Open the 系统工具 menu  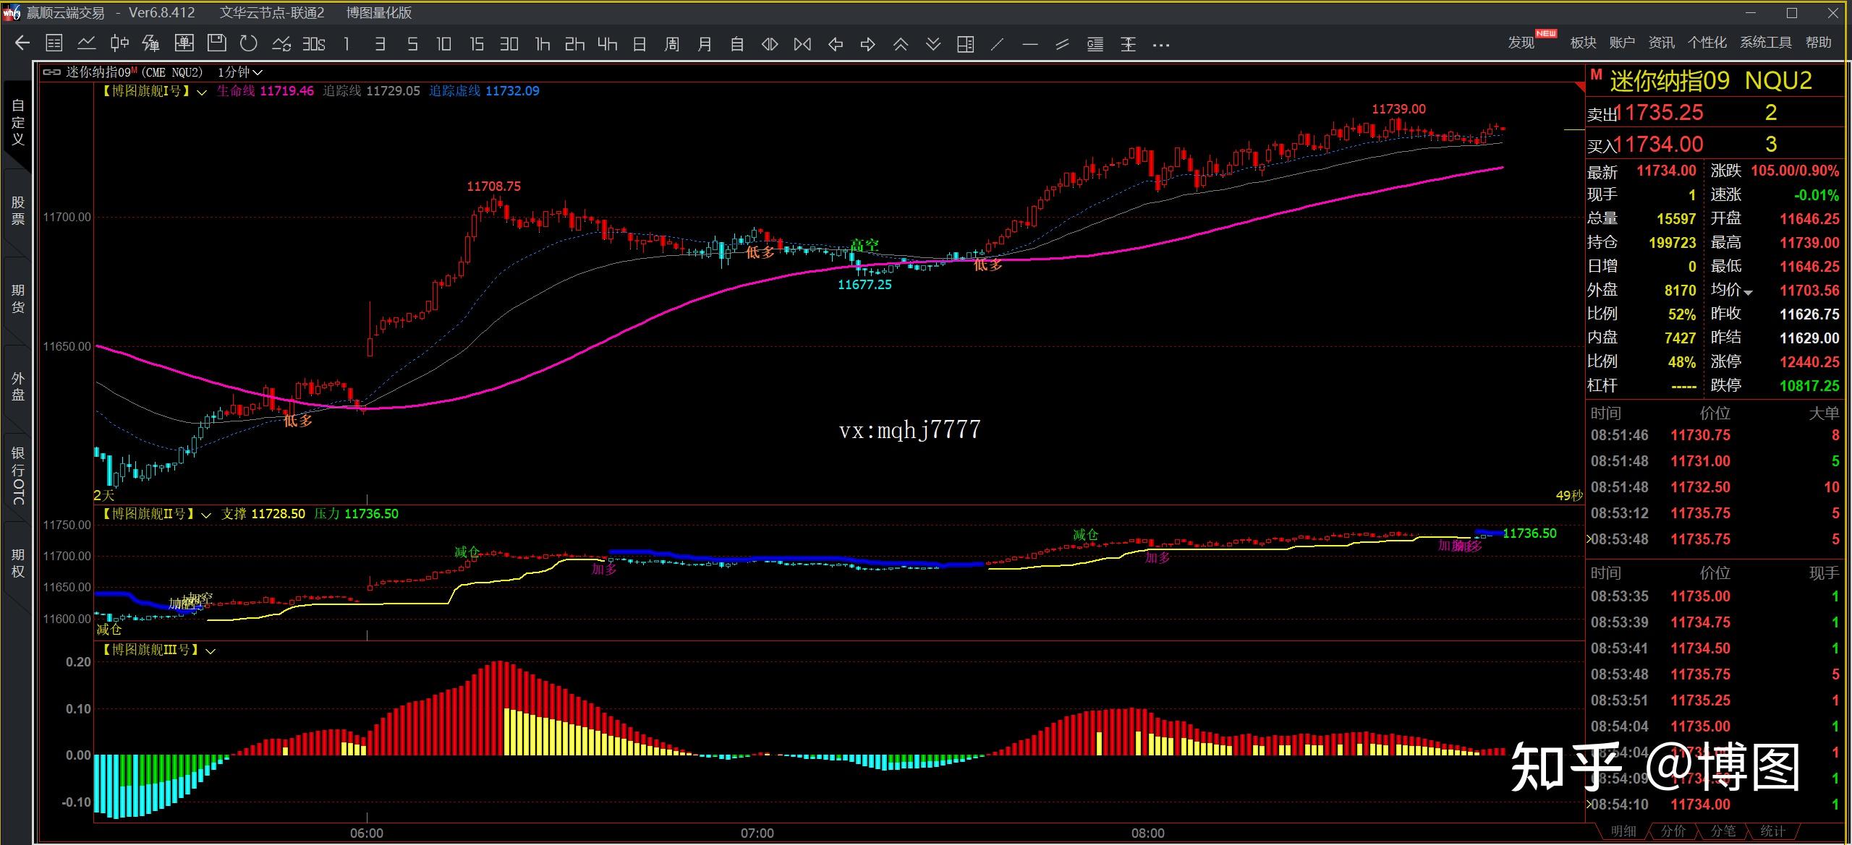tap(1765, 43)
